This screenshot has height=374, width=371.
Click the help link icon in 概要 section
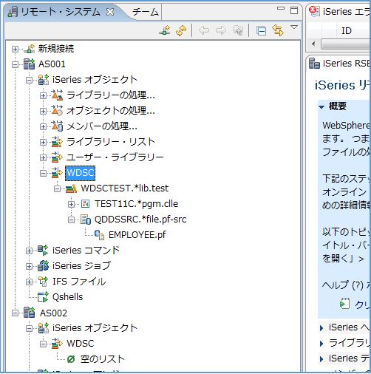pyautogui.click(x=344, y=304)
